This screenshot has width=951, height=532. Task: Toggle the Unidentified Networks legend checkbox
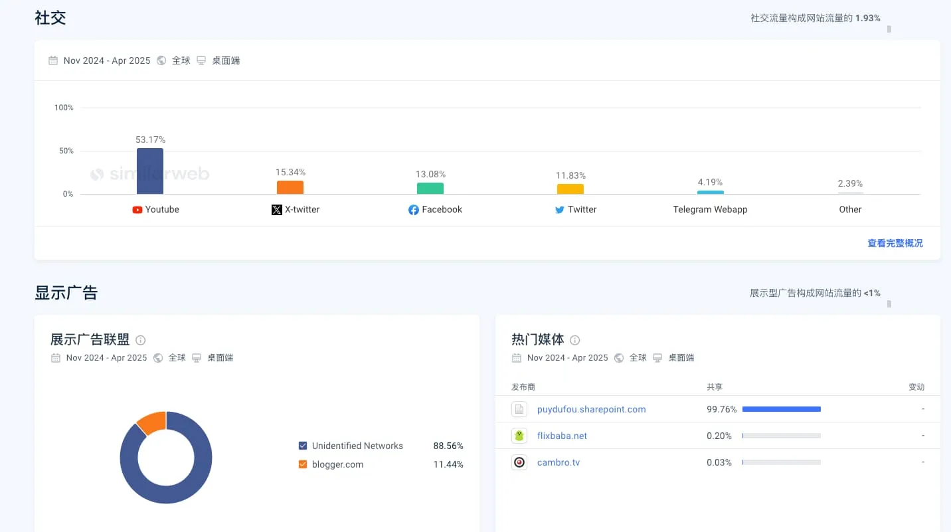(303, 446)
